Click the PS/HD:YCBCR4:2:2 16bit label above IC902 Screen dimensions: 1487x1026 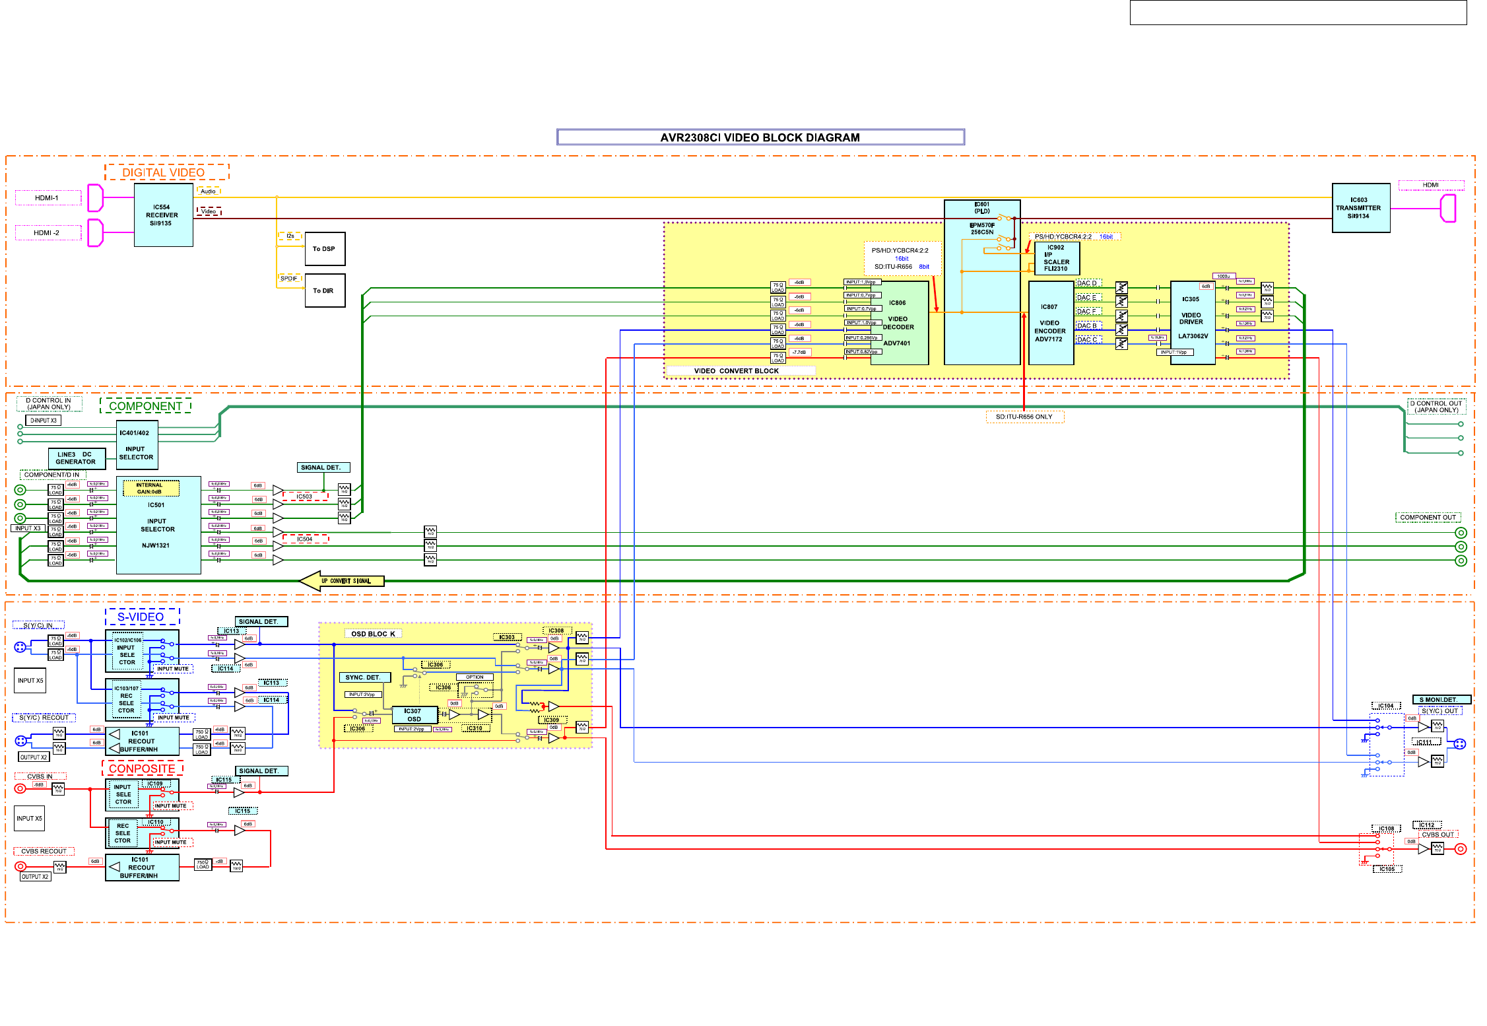[1074, 236]
